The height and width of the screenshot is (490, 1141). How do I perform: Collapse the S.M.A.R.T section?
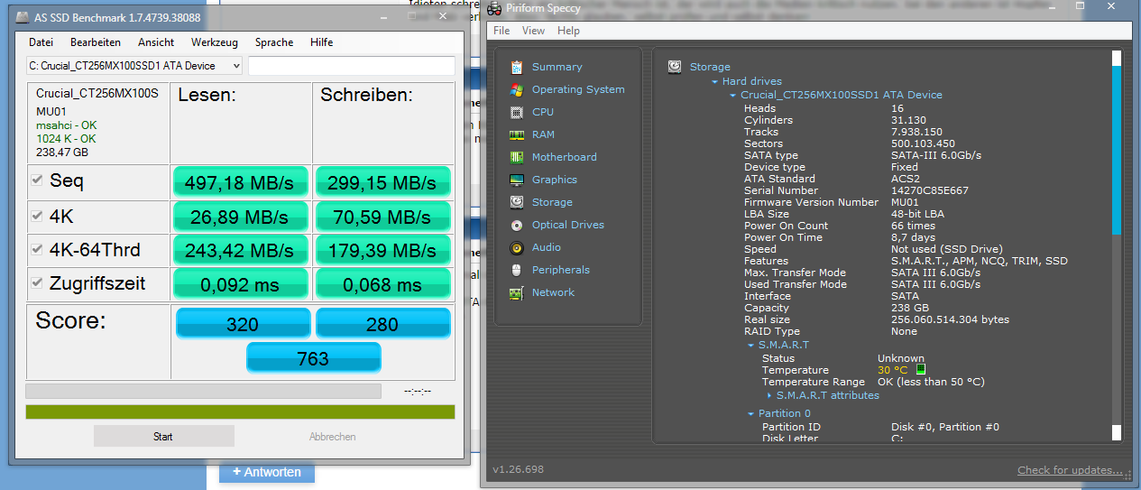coord(751,346)
